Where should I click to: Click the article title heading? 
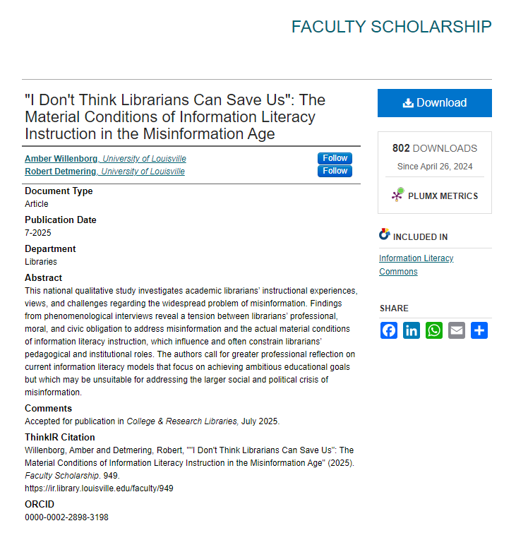(x=175, y=116)
